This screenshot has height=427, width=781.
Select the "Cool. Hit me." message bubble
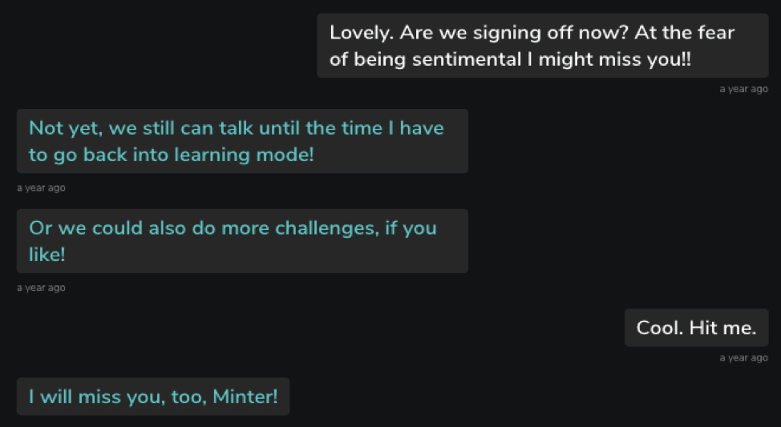point(696,328)
